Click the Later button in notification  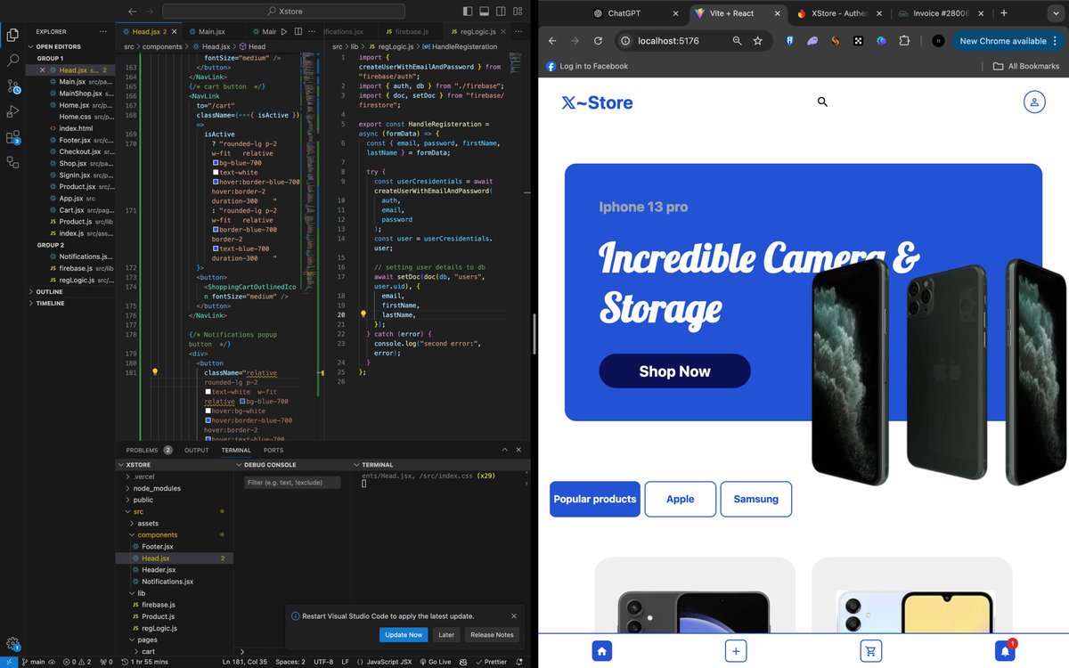(446, 635)
